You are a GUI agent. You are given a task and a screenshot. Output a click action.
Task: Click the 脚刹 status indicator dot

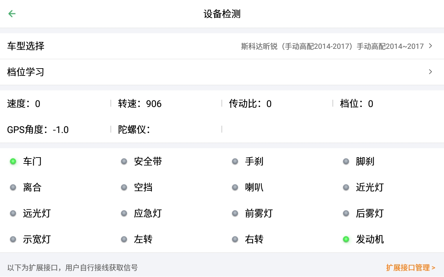coord(346,161)
